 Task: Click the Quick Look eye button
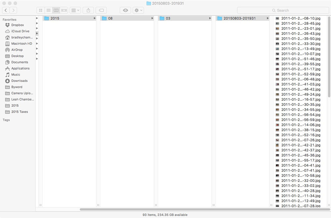125,10
